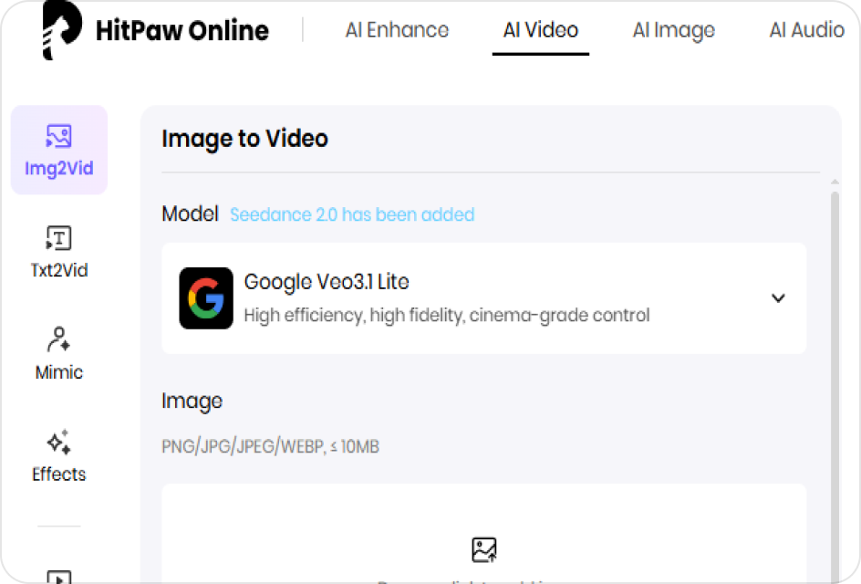Switch to the Txt2Vid tool
Screen dimensions: 861x584
click(x=58, y=251)
